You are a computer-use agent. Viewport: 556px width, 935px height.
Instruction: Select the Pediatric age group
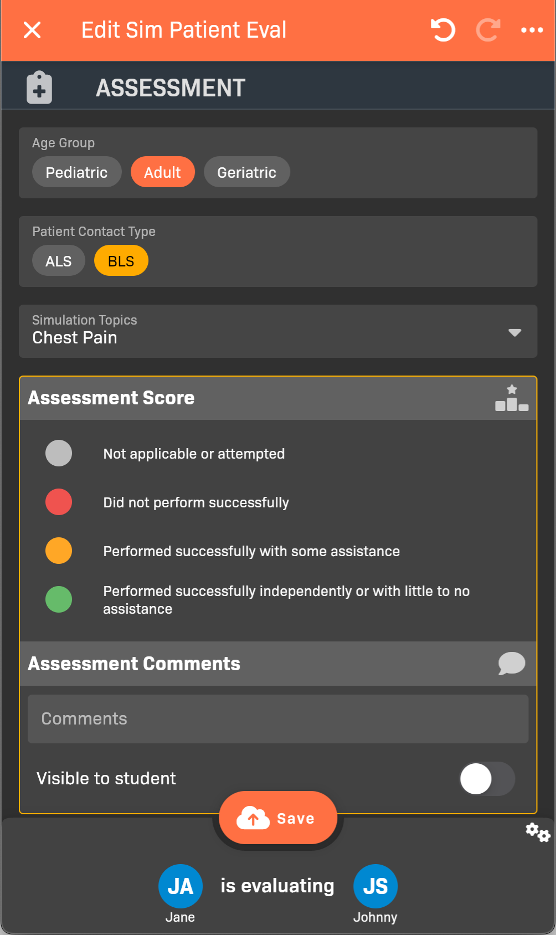[x=76, y=172]
